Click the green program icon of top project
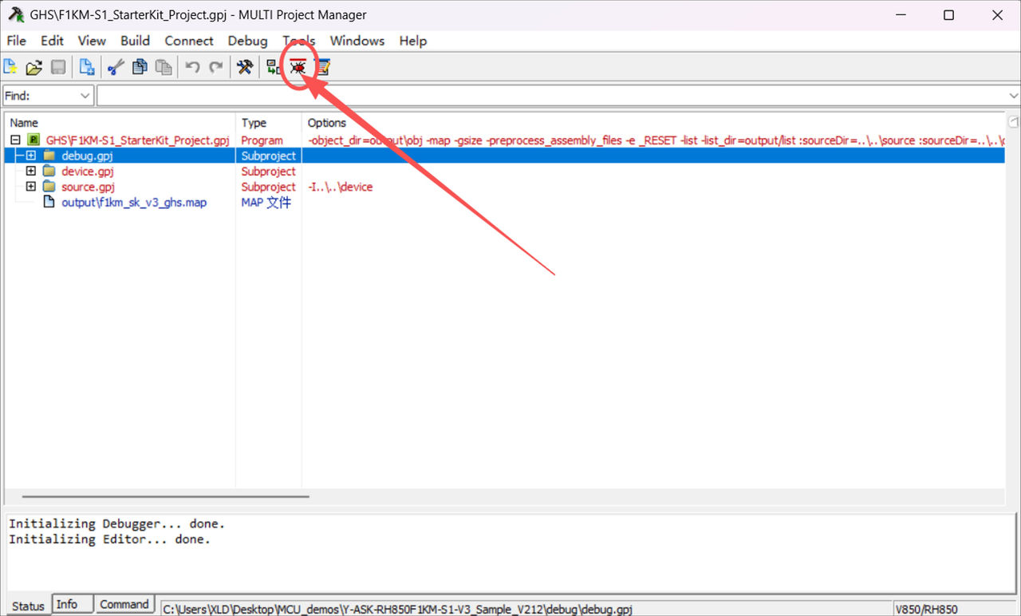1021x616 pixels. point(34,140)
